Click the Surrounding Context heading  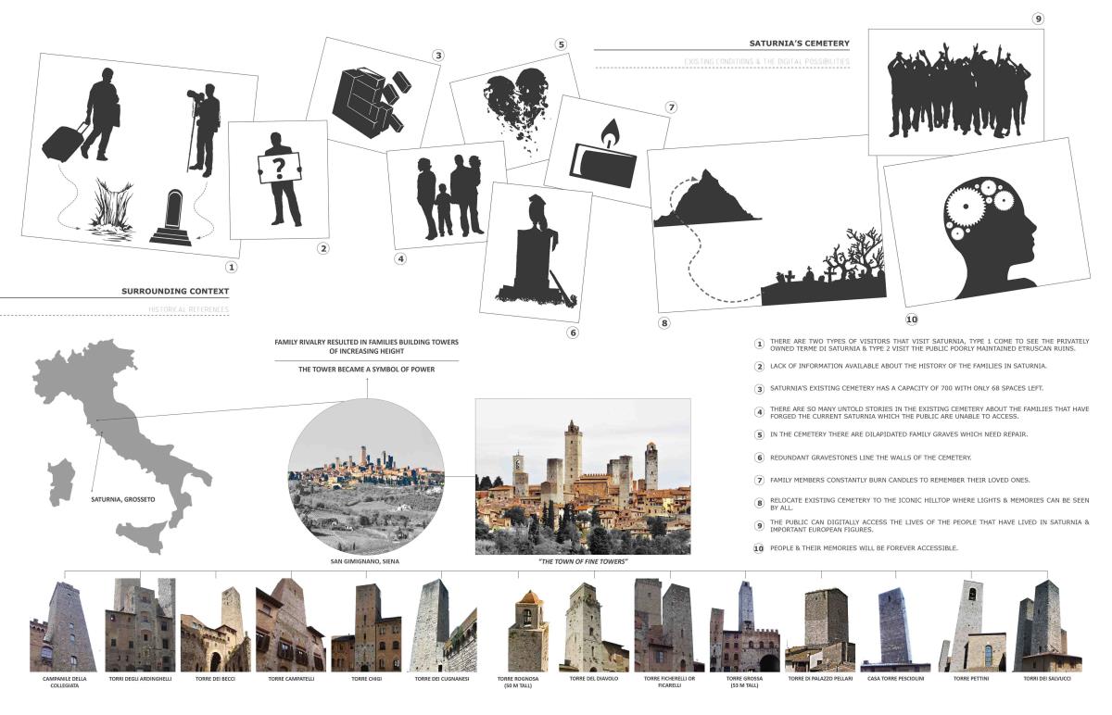point(175,291)
